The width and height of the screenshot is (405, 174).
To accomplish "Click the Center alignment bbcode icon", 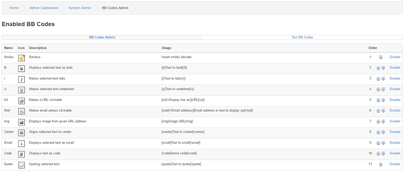I will (21, 133).
